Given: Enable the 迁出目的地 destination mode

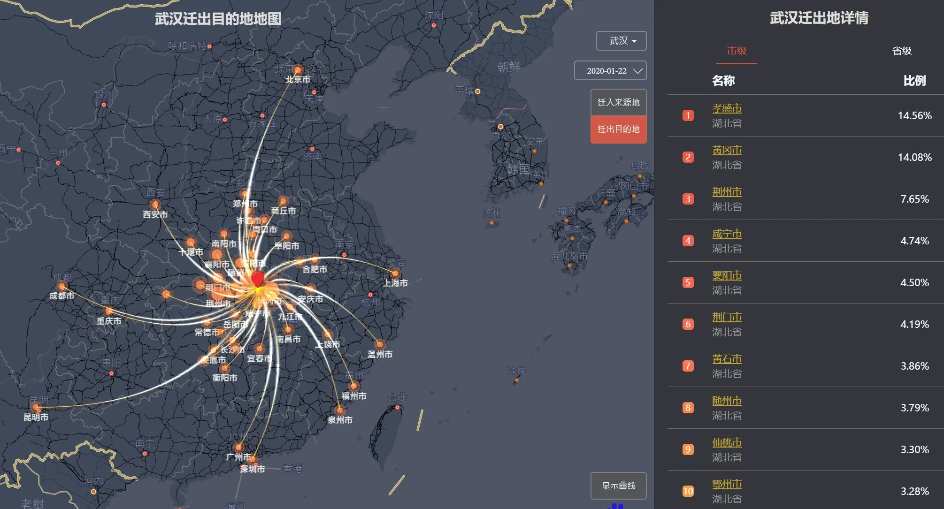Looking at the screenshot, I should pyautogui.click(x=618, y=129).
